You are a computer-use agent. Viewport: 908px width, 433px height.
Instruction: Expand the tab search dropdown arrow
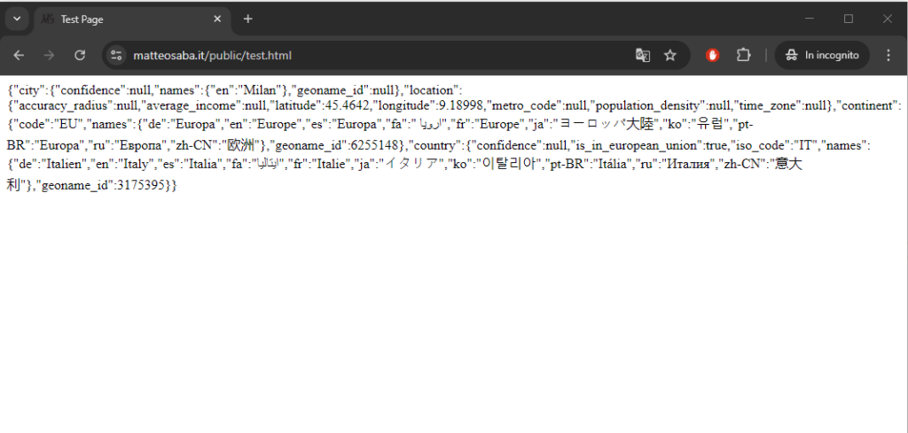tap(16, 19)
